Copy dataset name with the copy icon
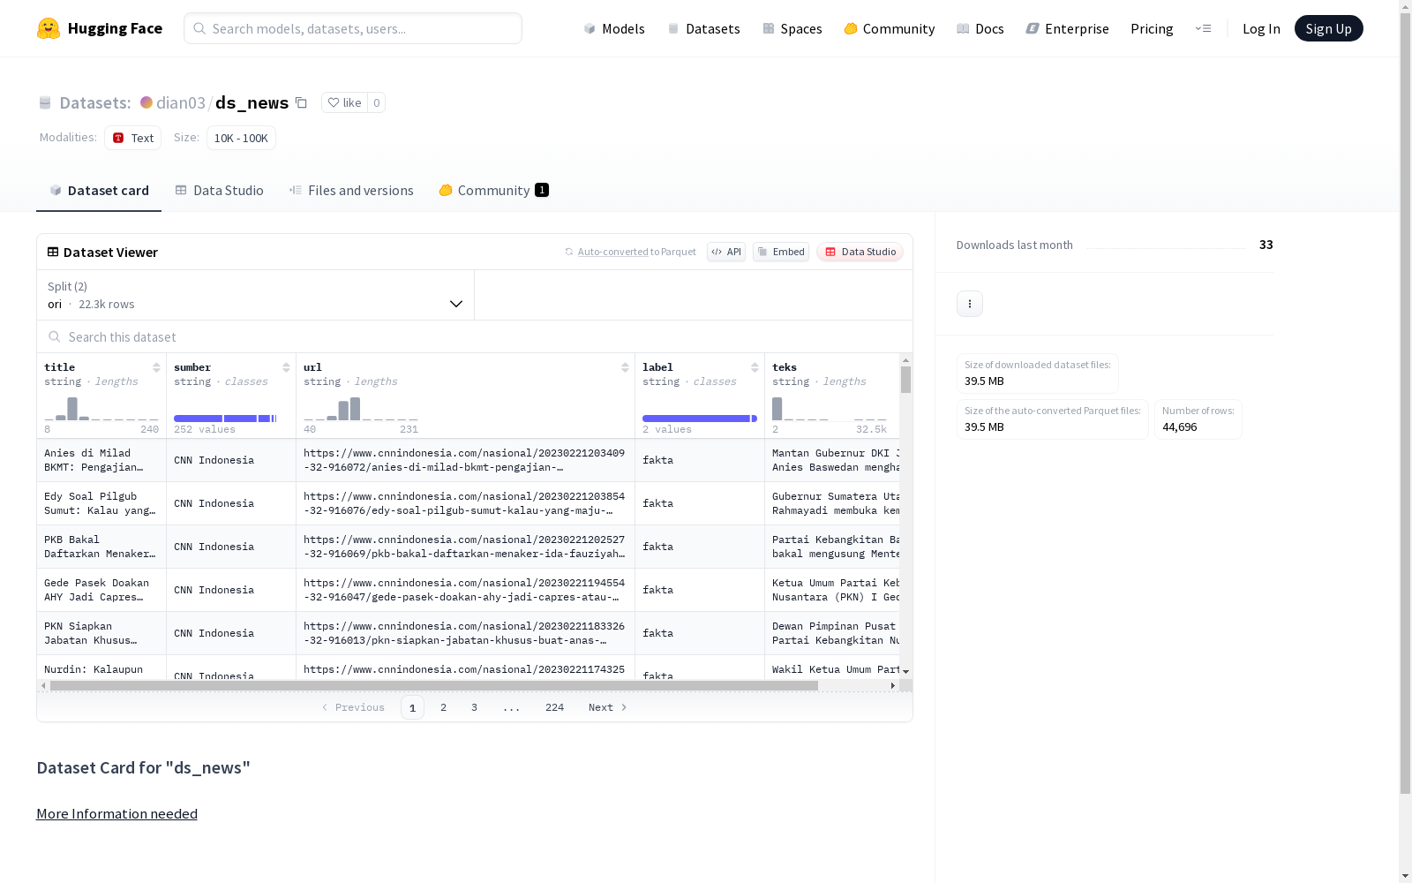Viewport: 1412px width, 883px height. [x=301, y=102]
